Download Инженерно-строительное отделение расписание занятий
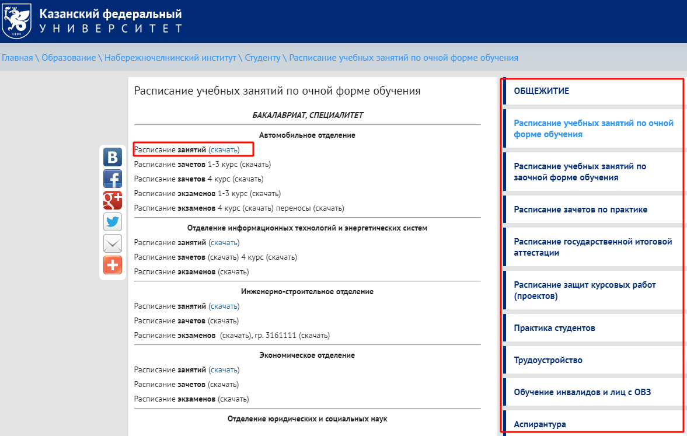Screen dimensions: 687x436 [x=224, y=306]
